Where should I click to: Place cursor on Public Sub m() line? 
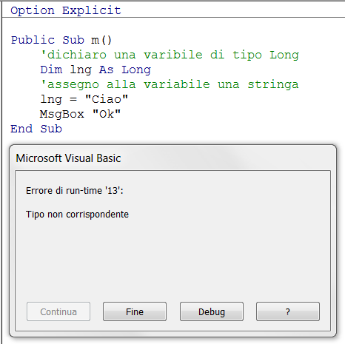pos(61,40)
